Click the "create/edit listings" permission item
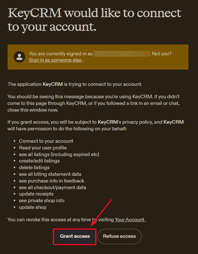This screenshot has width=198, height=254. coord(39,161)
